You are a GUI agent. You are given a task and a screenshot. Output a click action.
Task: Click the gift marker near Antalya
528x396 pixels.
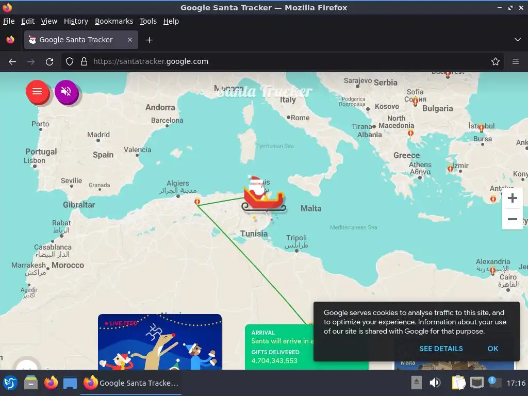(x=493, y=199)
